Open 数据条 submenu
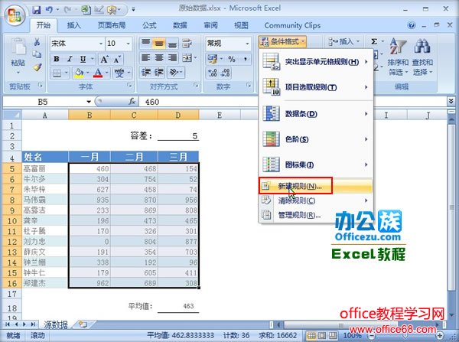459x342 pixels. click(x=315, y=114)
